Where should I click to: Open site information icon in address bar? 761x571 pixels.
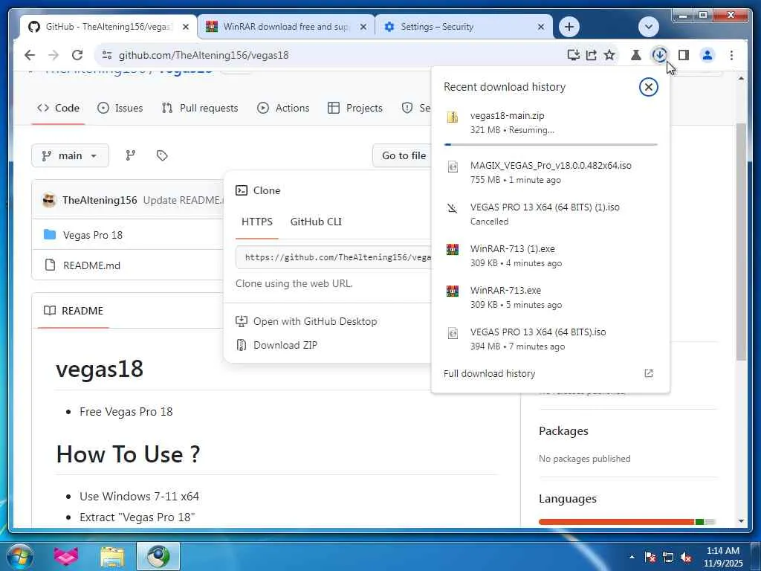point(107,55)
